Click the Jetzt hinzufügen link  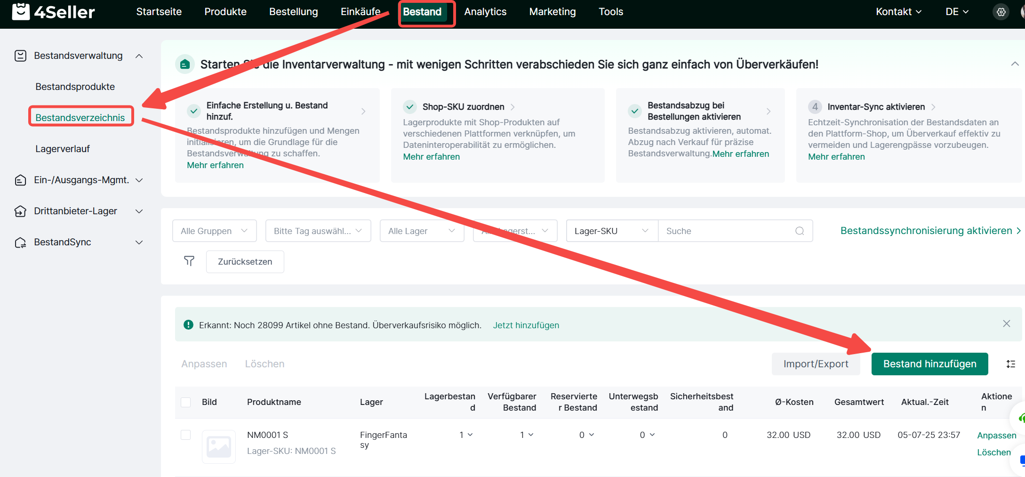[x=526, y=325]
